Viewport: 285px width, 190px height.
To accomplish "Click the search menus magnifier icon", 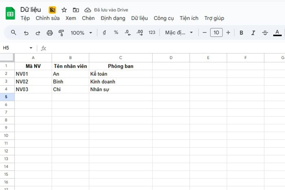I will point(13,33).
